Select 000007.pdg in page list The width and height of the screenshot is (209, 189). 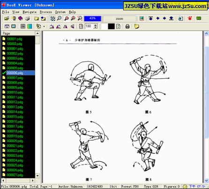(x=15, y=78)
